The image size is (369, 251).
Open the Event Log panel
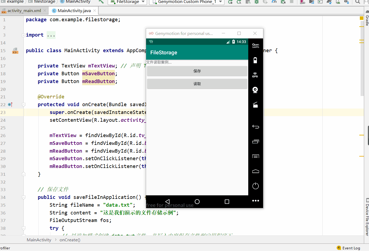pos(351,248)
